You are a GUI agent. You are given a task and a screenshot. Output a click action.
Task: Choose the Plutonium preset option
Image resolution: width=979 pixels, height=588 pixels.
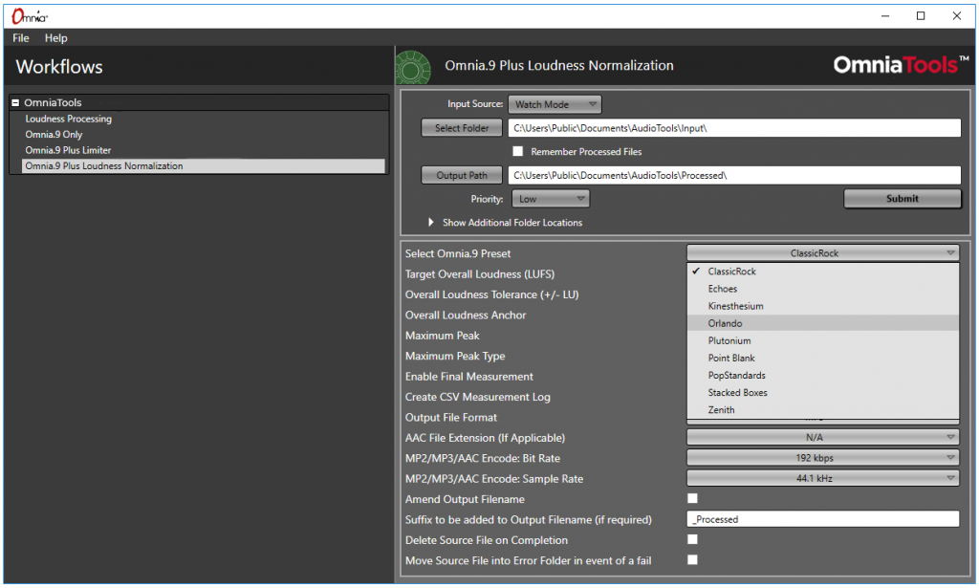tap(729, 340)
